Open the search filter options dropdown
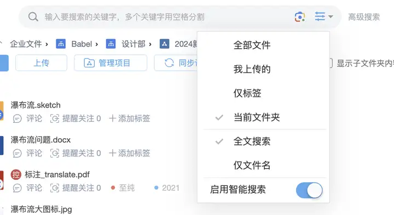This screenshot has width=394, height=215. 323,17
